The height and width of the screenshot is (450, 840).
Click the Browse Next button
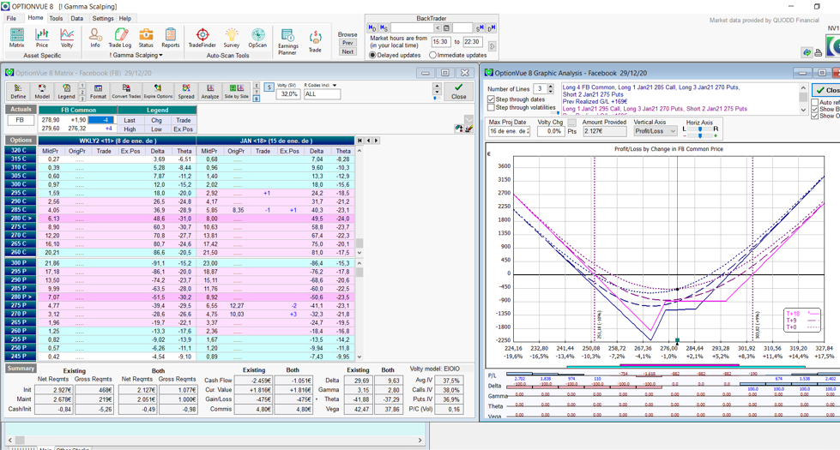[x=347, y=51]
